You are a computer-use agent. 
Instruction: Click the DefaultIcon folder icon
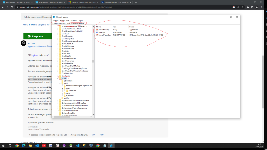(x=62, y=81)
